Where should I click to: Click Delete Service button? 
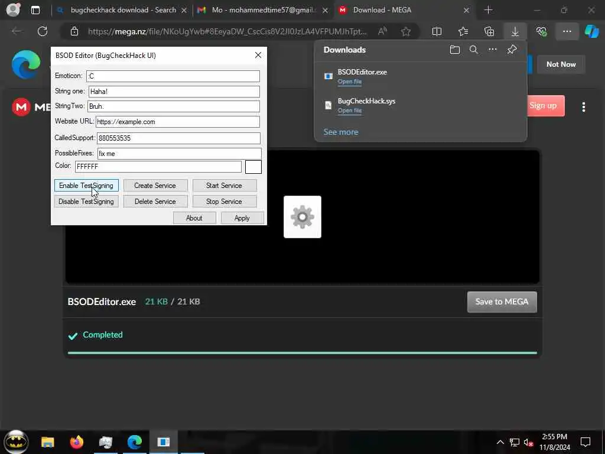tap(155, 202)
